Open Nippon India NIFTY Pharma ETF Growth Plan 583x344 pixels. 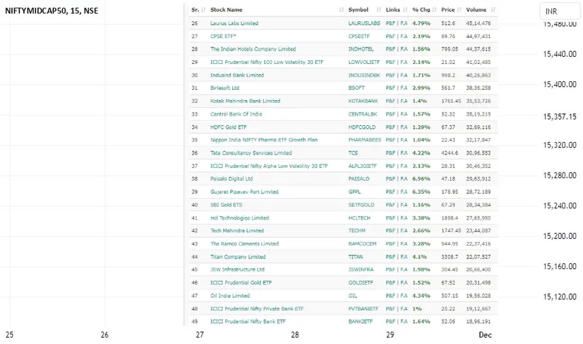[x=264, y=140]
